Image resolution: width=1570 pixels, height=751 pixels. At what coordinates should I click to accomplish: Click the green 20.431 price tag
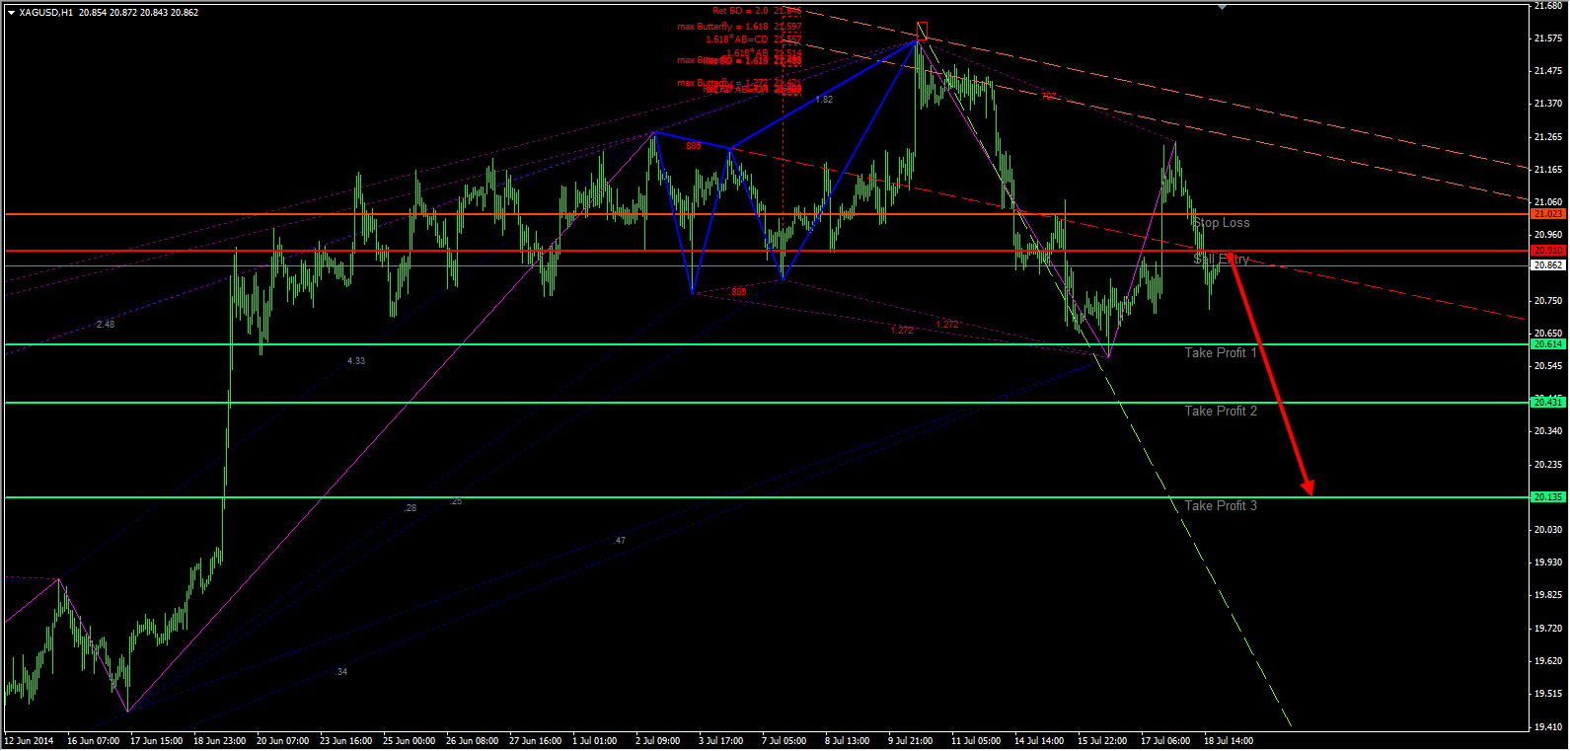1546,403
